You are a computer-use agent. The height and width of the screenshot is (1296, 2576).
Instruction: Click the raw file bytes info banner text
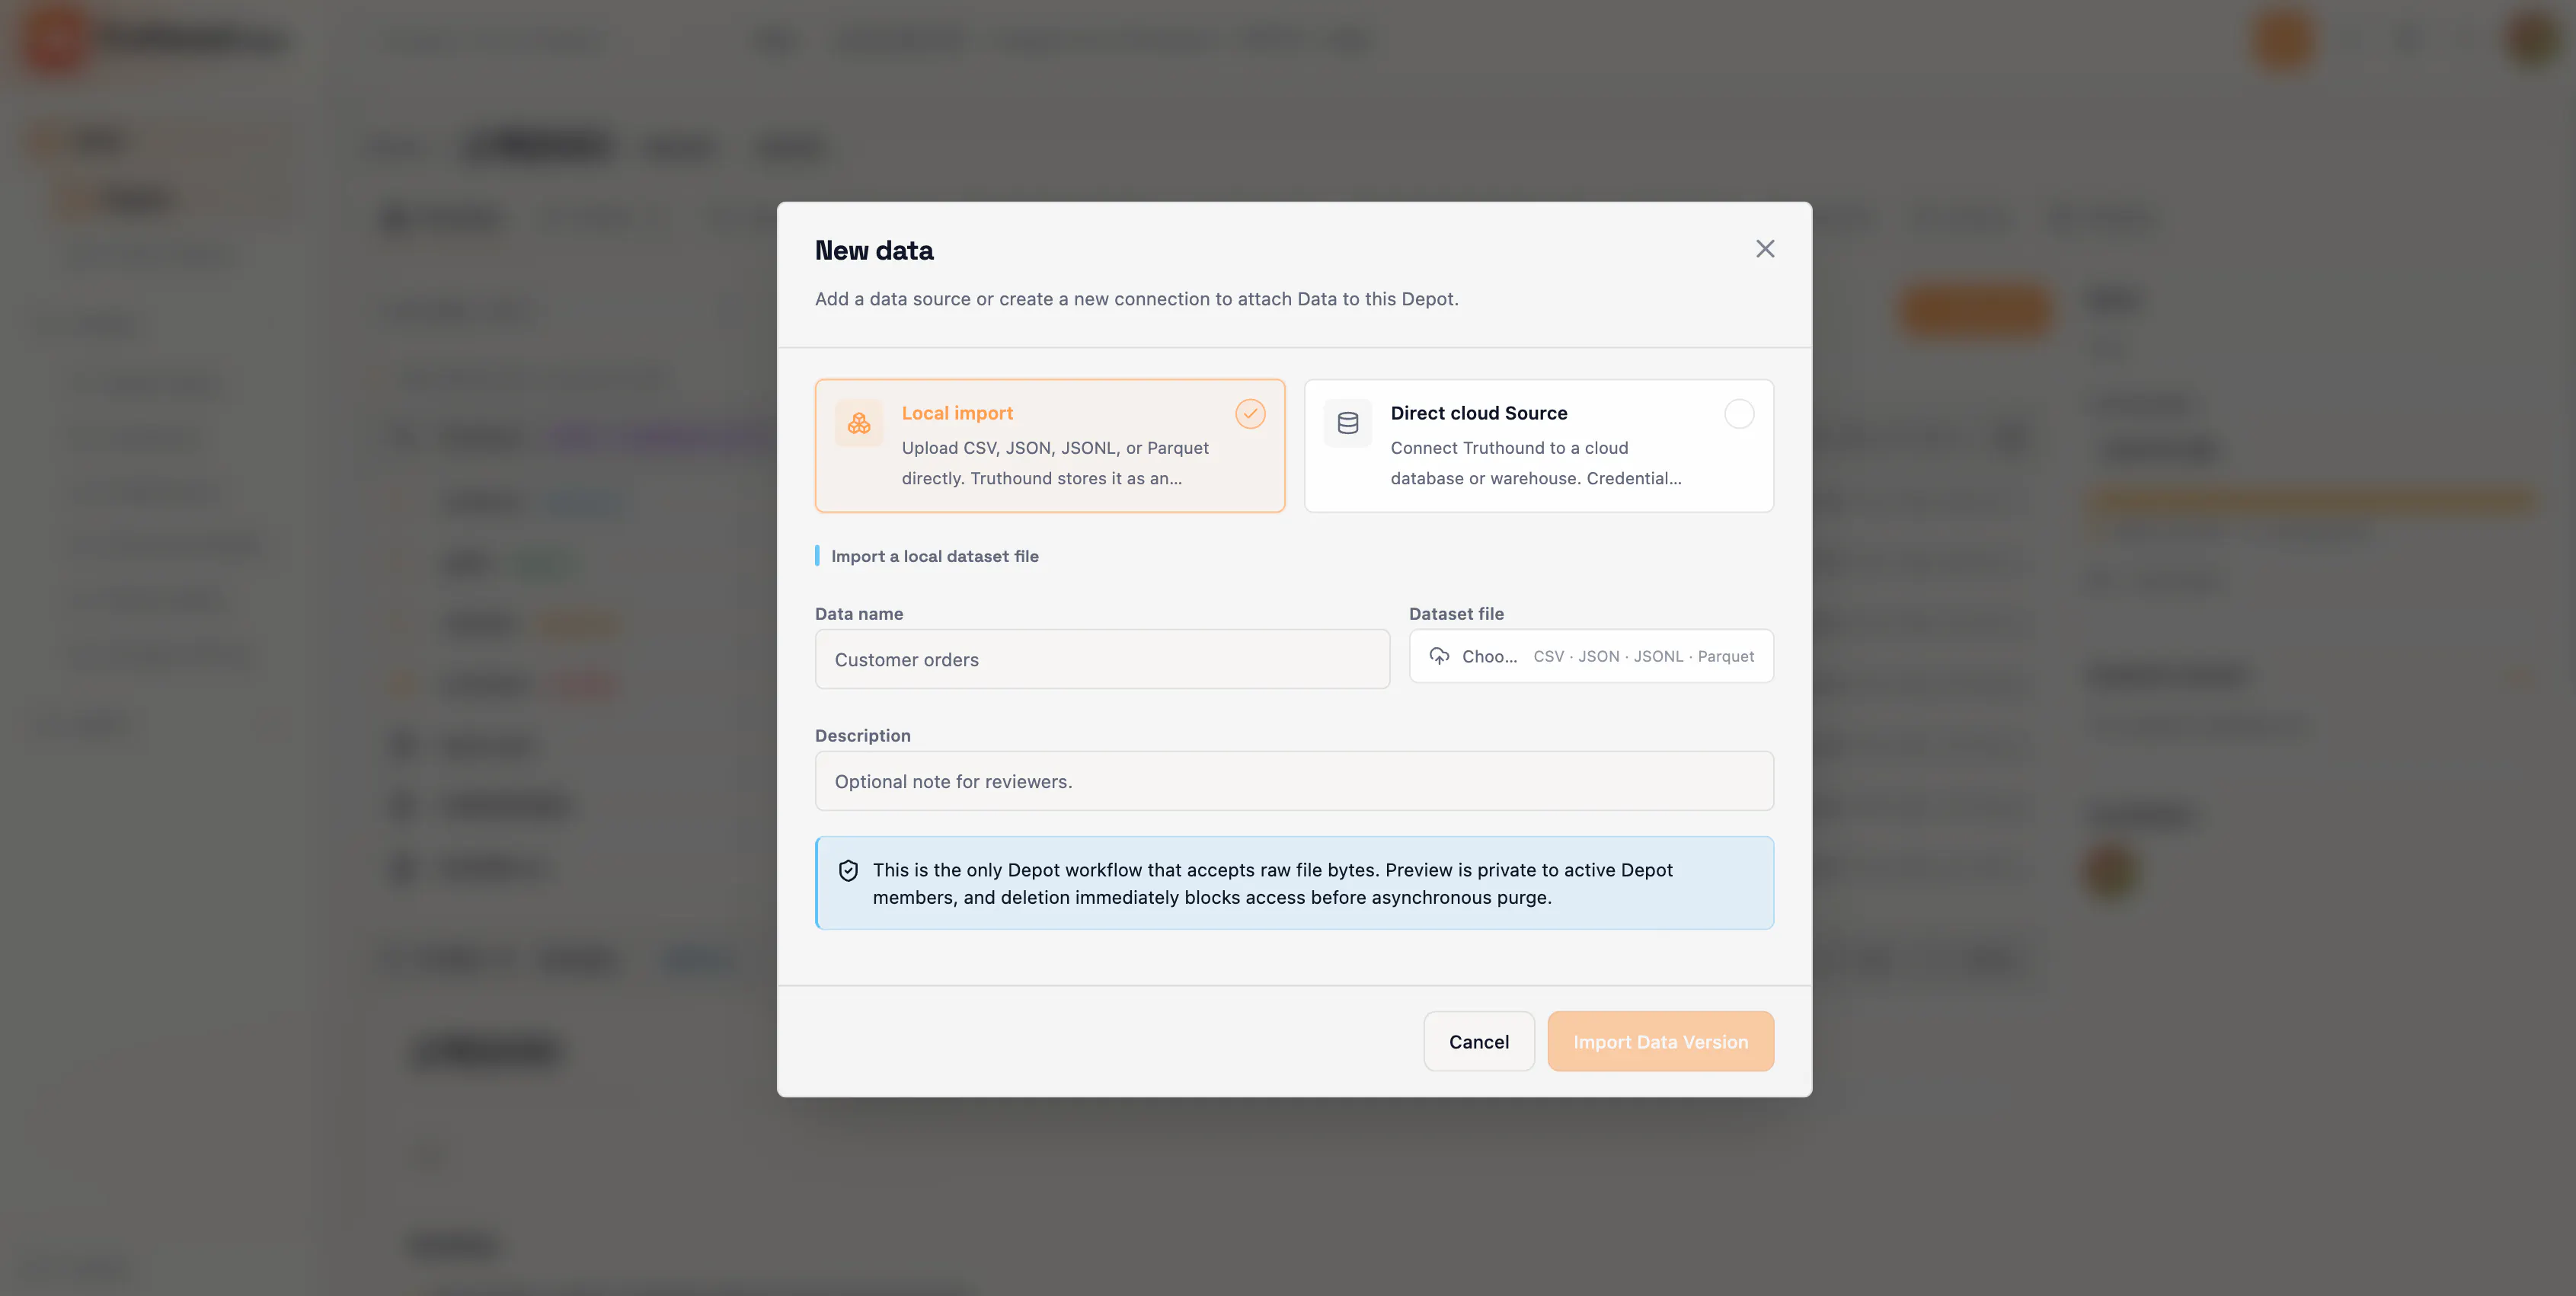(1272, 883)
